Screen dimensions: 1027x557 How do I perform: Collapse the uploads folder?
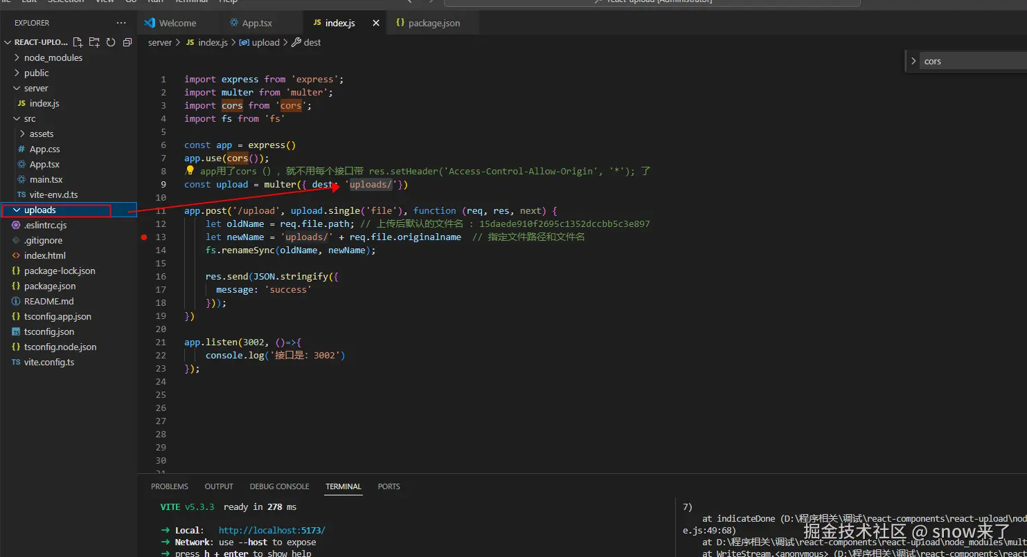pyautogui.click(x=39, y=210)
